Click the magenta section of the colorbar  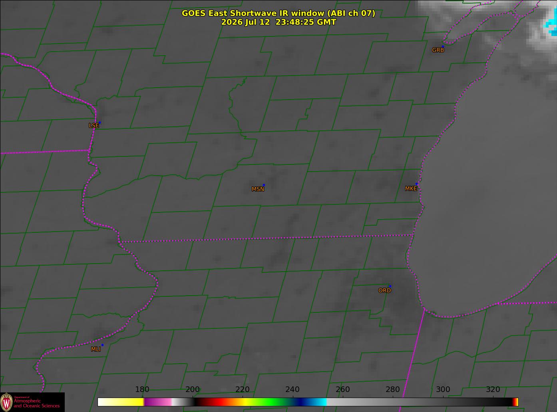click(x=158, y=402)
